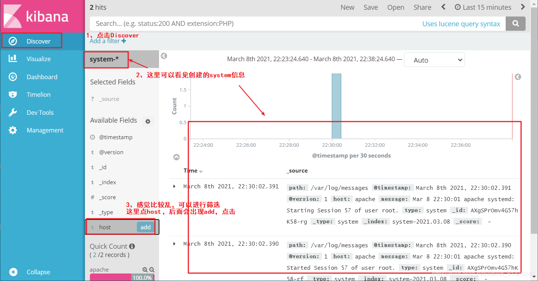Click the _source column header

tap(297, 171)
